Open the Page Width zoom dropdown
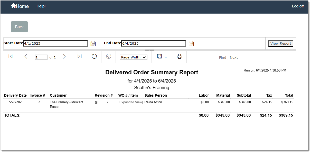Screen dimensions: 311x153 [x=133, y=57]
